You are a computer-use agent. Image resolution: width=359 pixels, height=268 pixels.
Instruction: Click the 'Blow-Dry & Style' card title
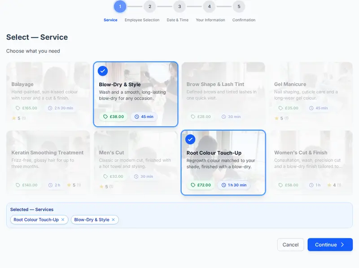point(120,84)
